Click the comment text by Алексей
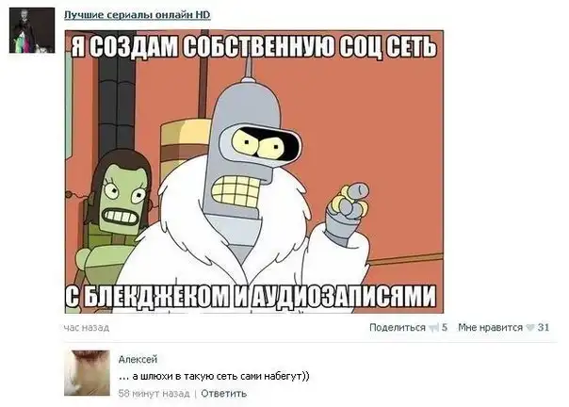The width and height of the screenshot is (569, 407). pos(214,377)
